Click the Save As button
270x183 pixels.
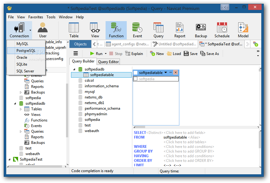click(210, 54)
